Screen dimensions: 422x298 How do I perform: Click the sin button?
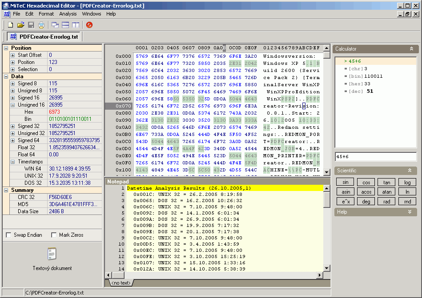tap(346, 182)
